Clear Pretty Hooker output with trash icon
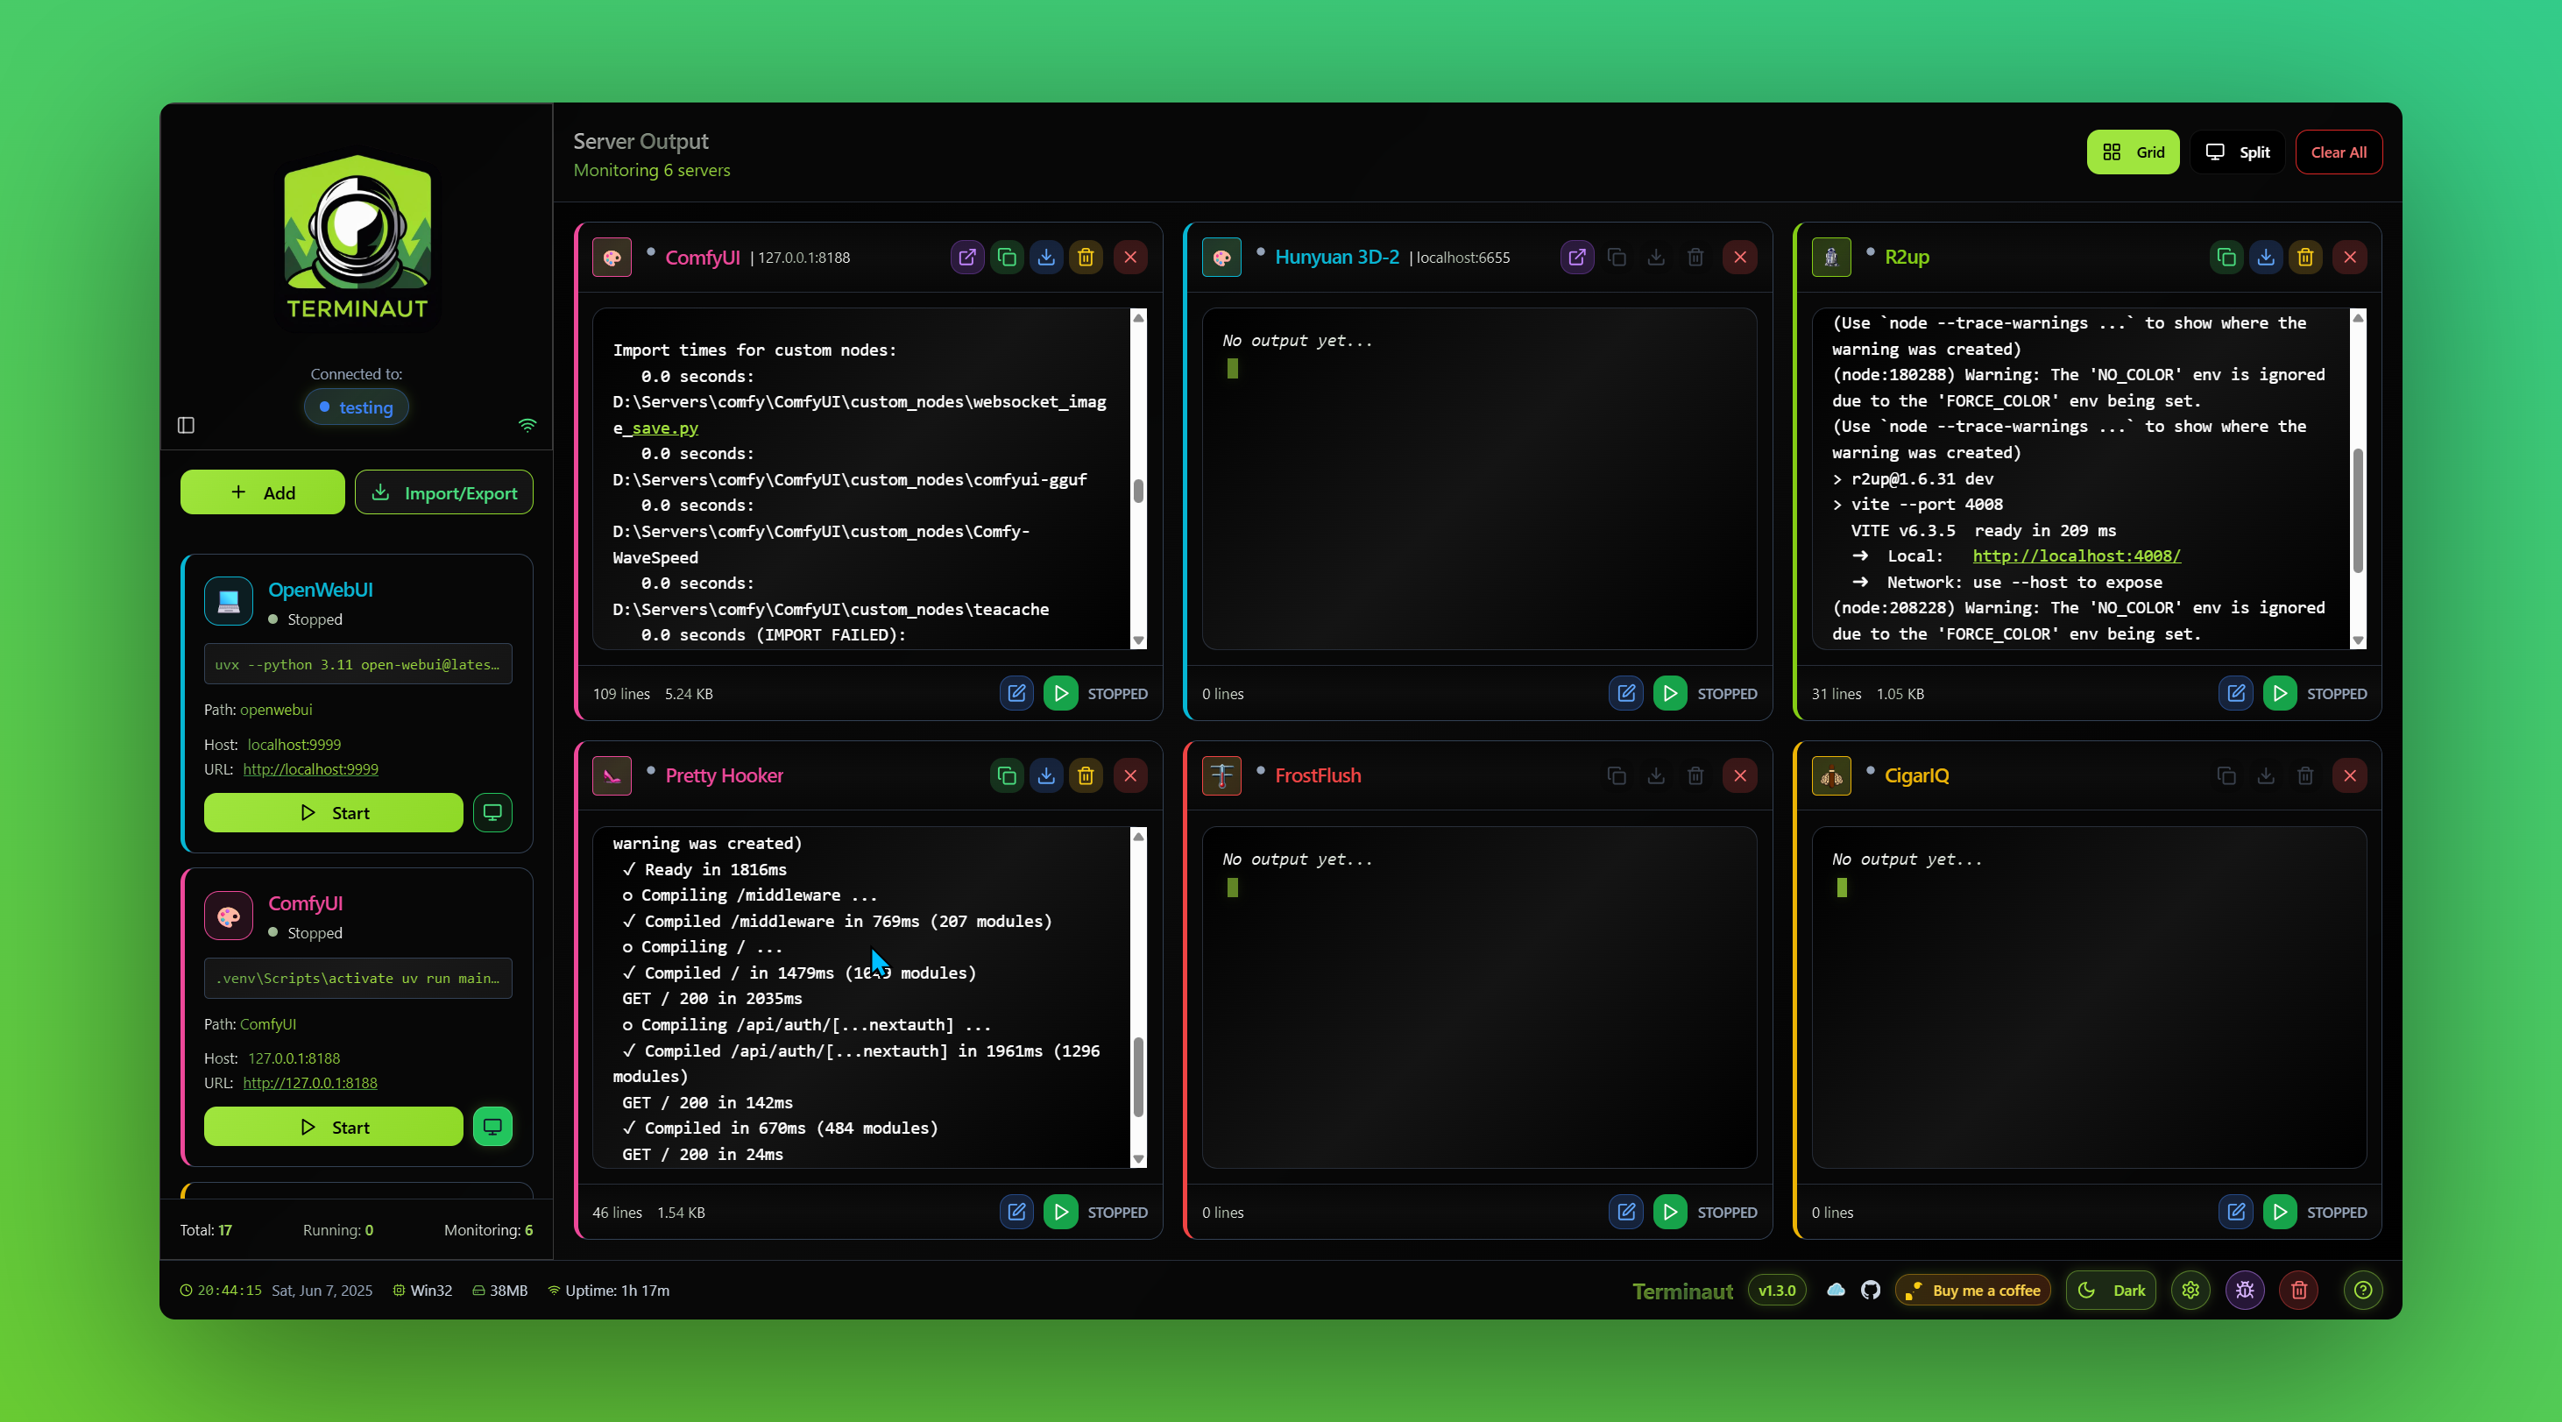Screen dimensions: 2562x1422 [1086, 775]
